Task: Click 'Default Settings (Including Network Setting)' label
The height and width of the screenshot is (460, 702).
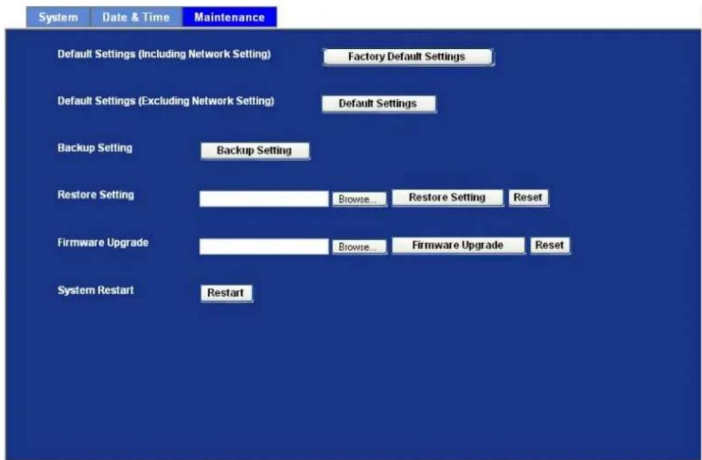Action: pos(164,54)
